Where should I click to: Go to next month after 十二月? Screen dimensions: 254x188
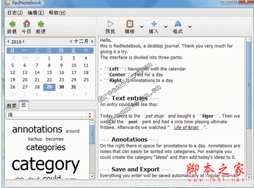92,41
